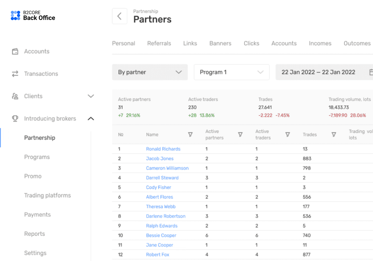Collapse the Introducing brokers section

(x=91, y=119)
